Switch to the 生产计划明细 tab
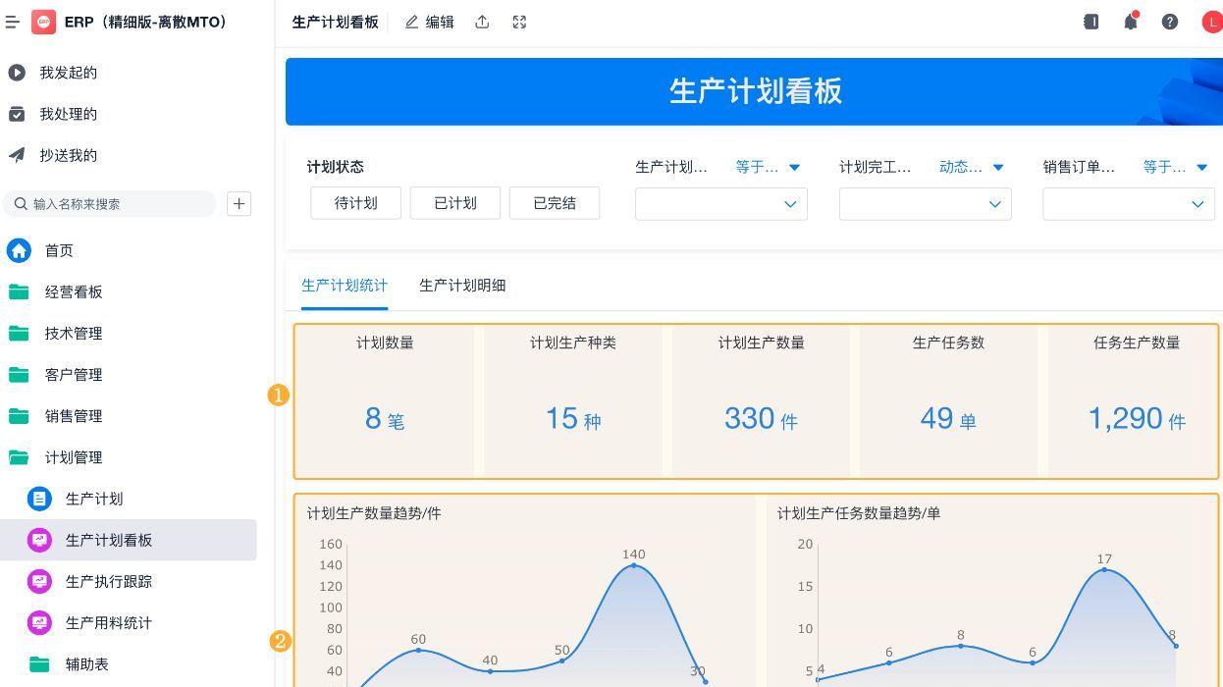Screen dimensions: 1223x687 (461, 285)
